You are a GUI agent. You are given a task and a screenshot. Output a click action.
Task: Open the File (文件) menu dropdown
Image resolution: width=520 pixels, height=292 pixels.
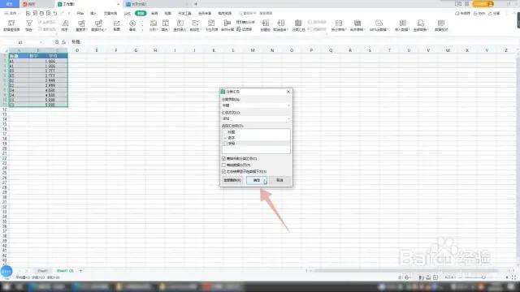12,13
